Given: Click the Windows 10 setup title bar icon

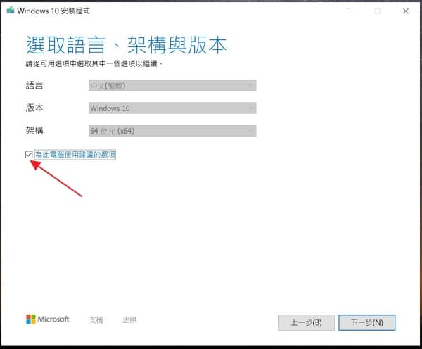Looking at the screenshot, I should [x=11, y=11].
